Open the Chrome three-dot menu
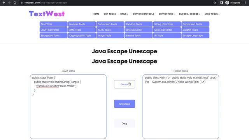249x140 pixels. pyautogui.click(x=245, y=3)
